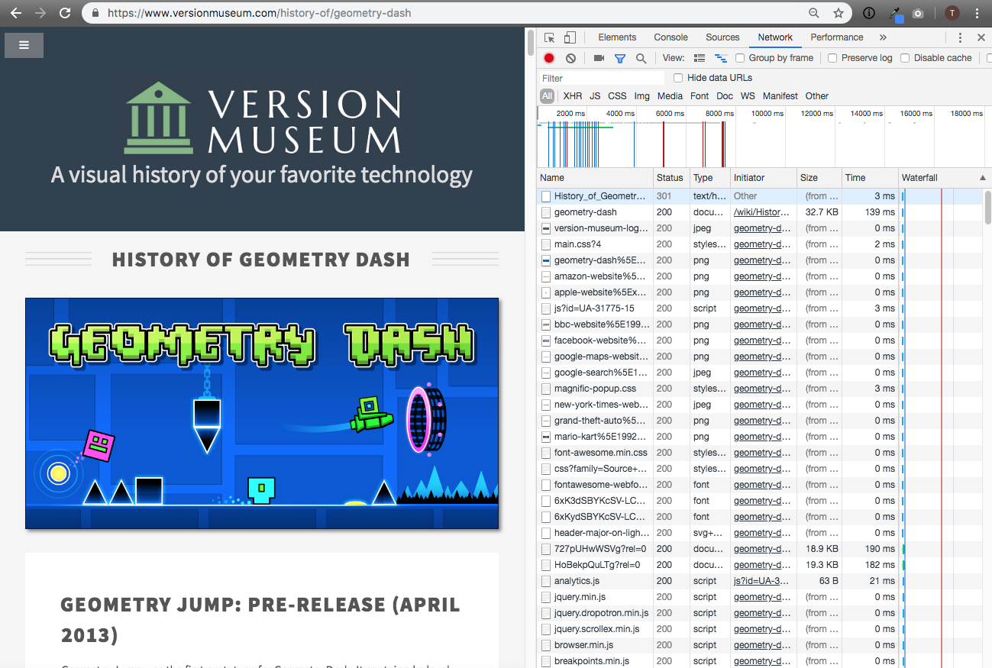Open DevTools customize three-dot menu
Screen dimensions: 992x668
(x=960, y=37)
